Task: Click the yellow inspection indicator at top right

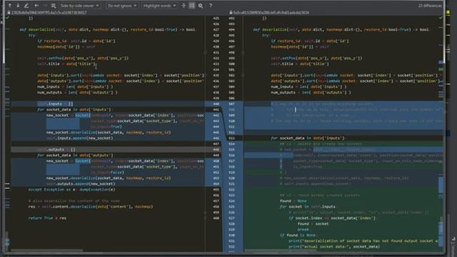Action: click(448, 12)
